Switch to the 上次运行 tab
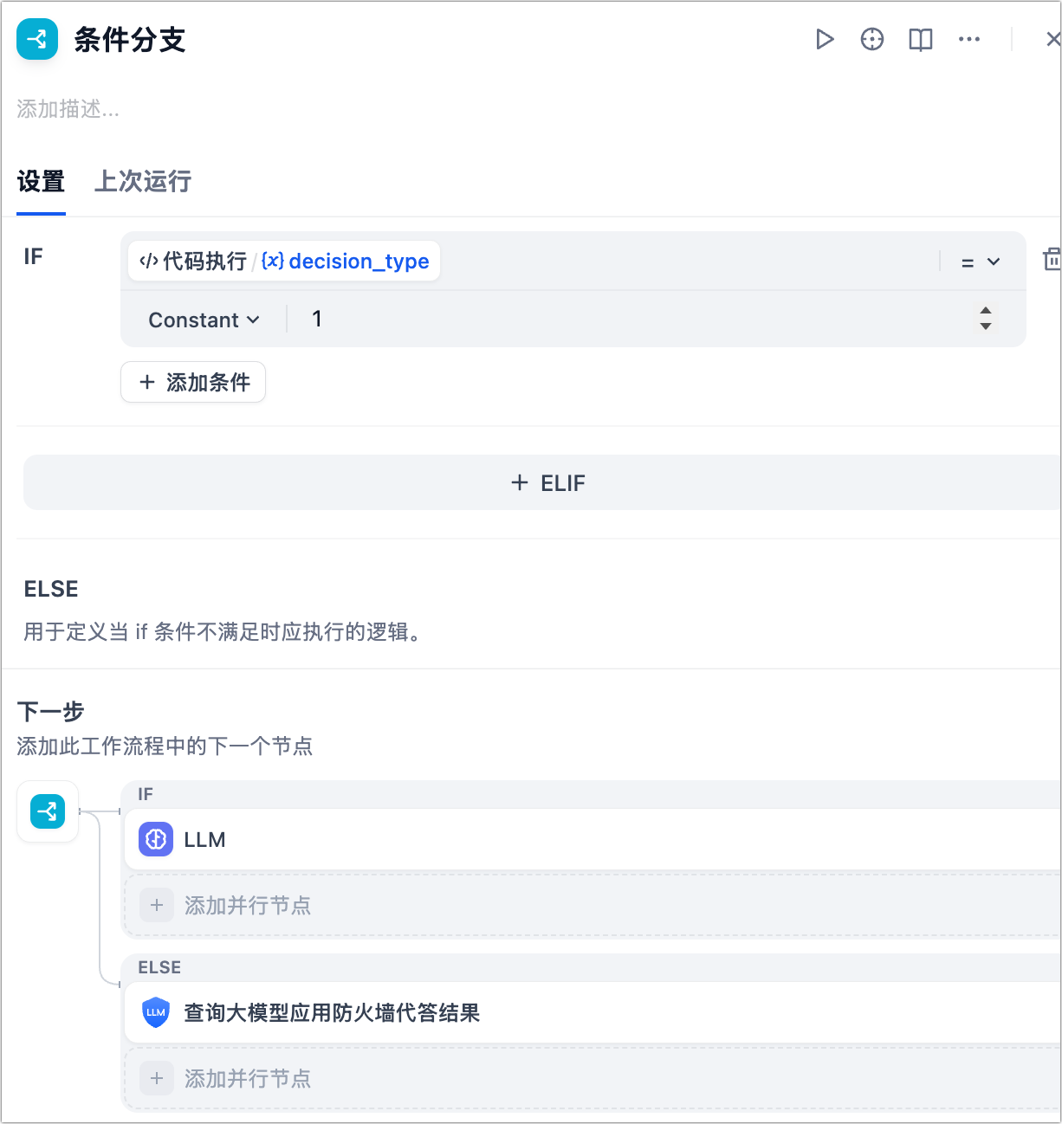 pos(142,182)
